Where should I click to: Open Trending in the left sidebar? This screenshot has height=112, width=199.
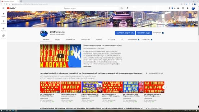coord(3,22)
